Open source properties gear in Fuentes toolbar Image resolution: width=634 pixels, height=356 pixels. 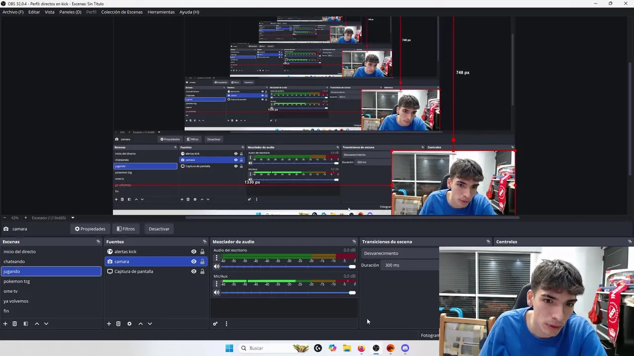pos(129,324)
